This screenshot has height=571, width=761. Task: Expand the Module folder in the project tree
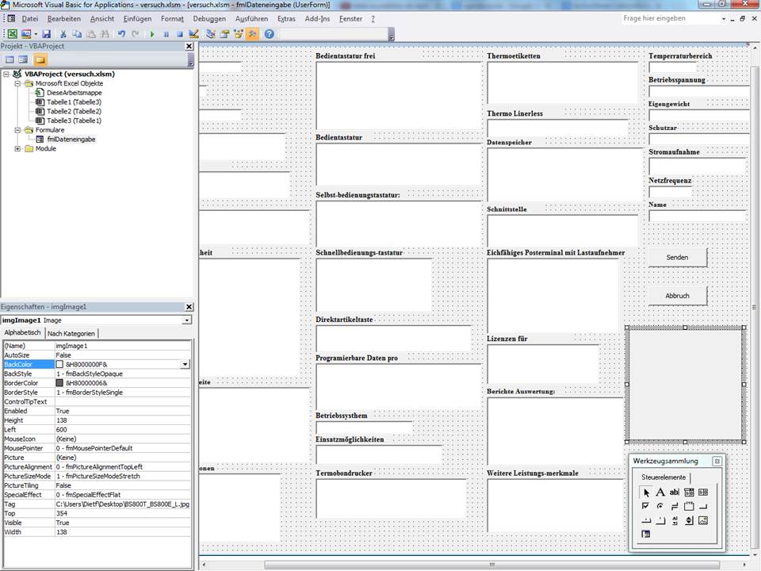(x=18, y=149)
